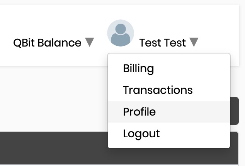The image size is (245, 166).
Task: Click the dark gray bar at bottom
Action: coord(53,148)
